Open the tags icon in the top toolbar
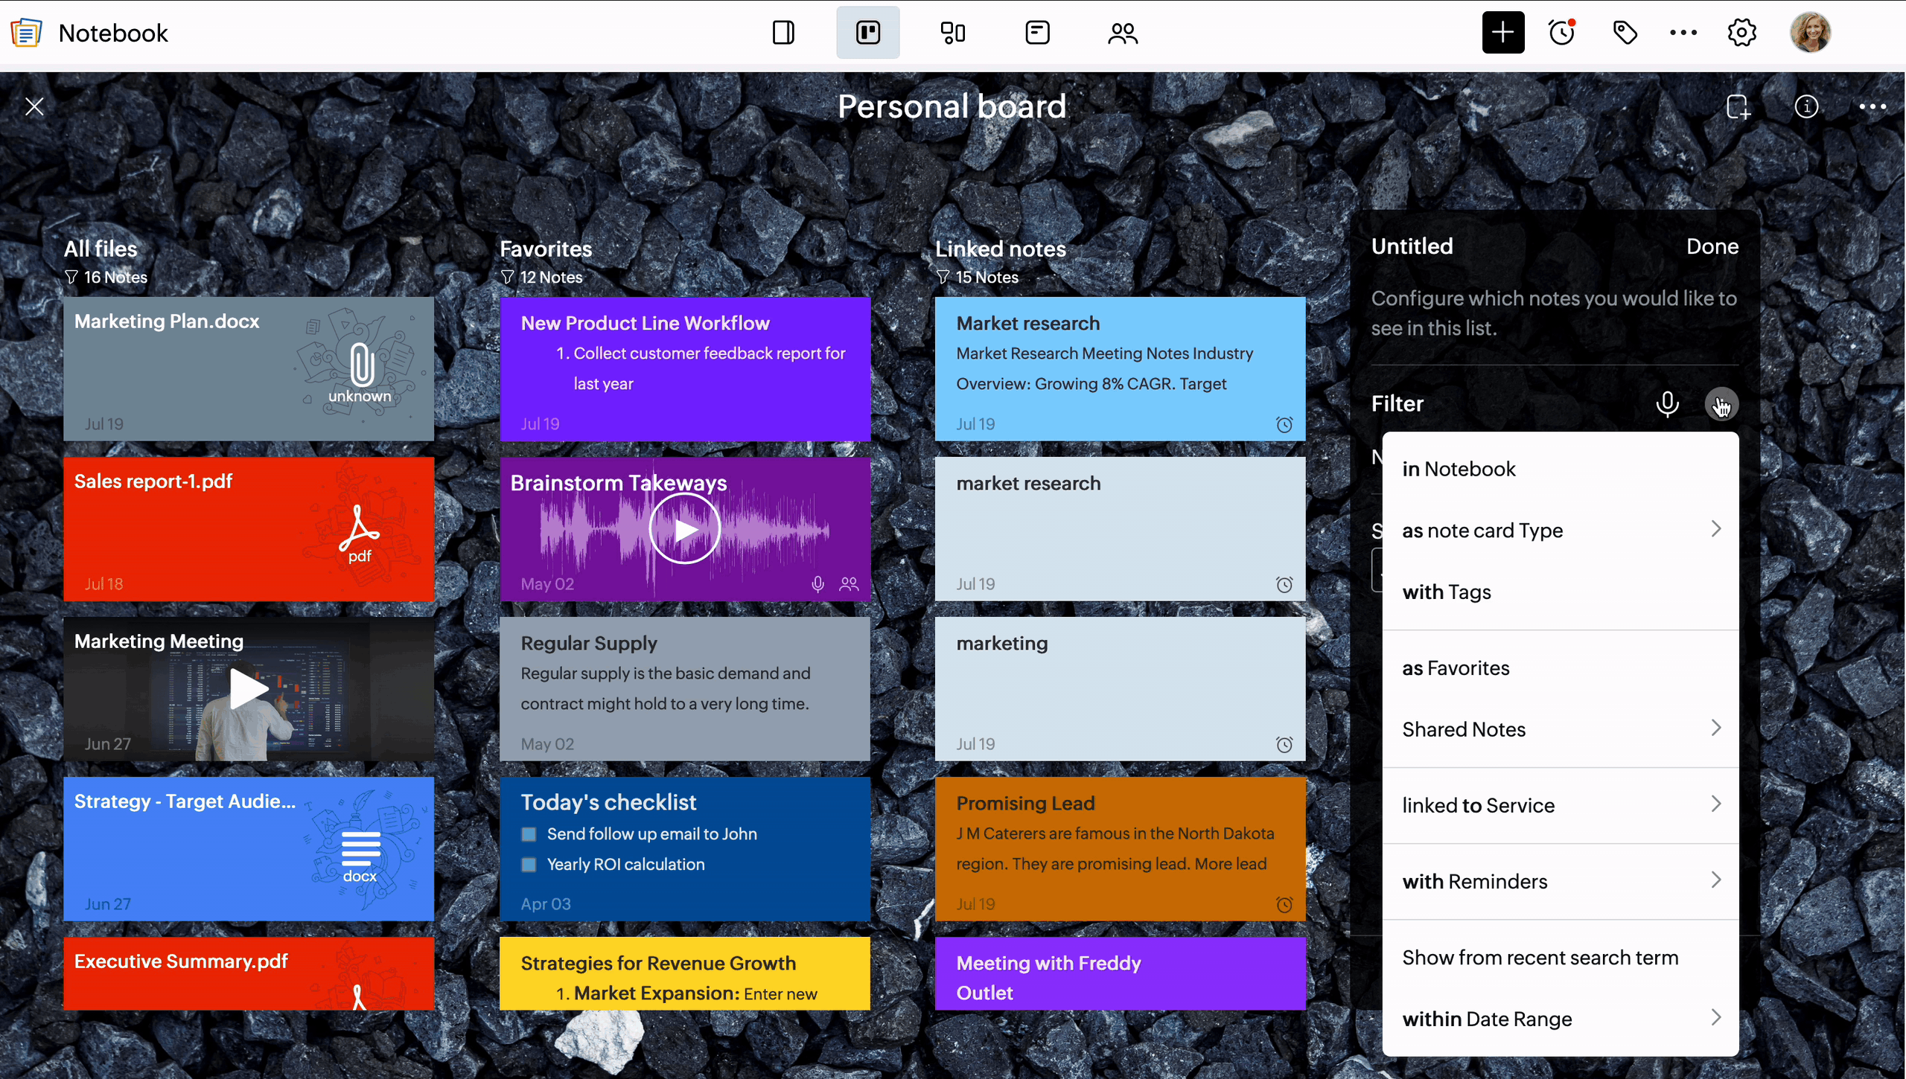The image size is (1906, 1079). (1625, 33)
